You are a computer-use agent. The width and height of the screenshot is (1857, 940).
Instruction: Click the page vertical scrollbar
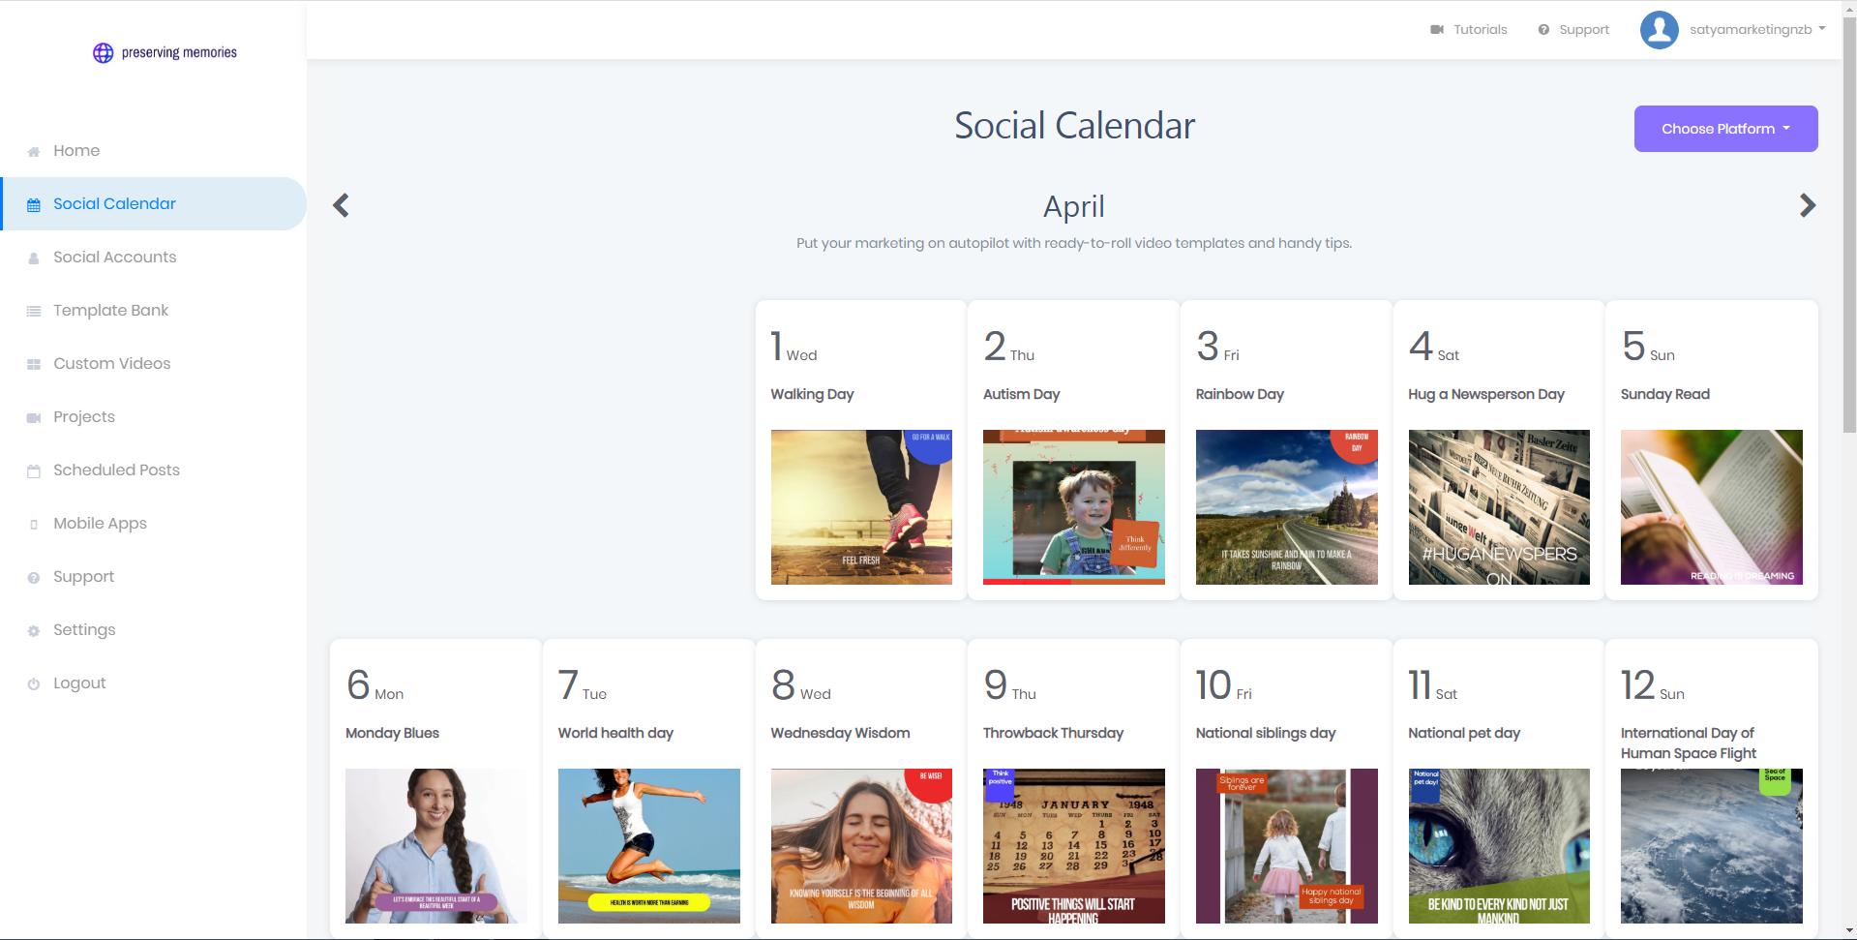(x=1849, y=223)
